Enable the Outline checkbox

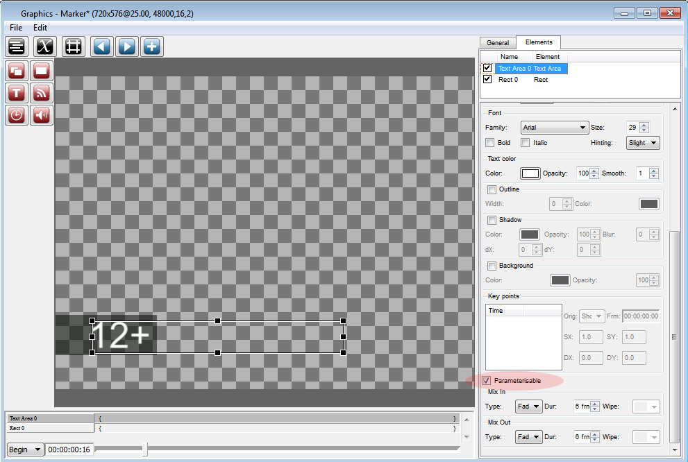coord(492,189)
